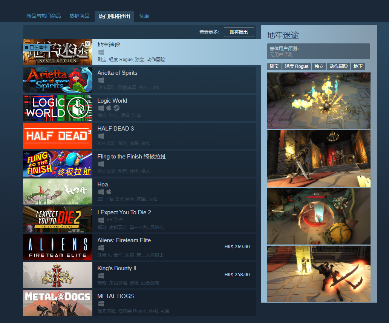Open the HALF DEAD 3 title
This screenshot has width=389, height=323.
[116, 129]
